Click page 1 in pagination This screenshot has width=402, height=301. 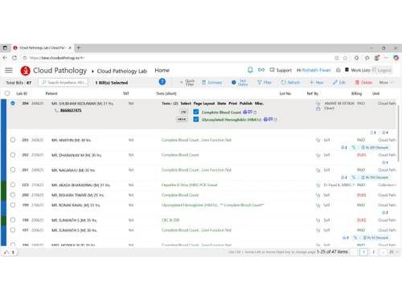(x=363, y=252)
